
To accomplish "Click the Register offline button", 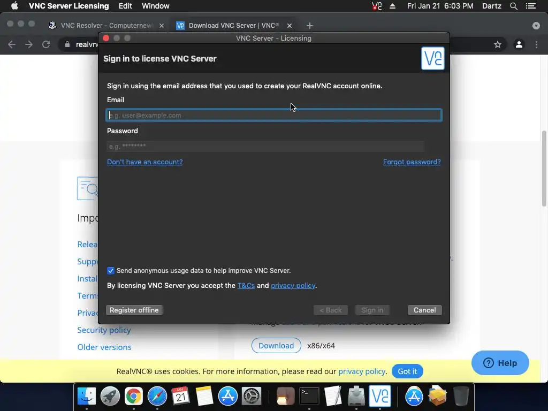I will pyautogui.click(x=134, y=310).
